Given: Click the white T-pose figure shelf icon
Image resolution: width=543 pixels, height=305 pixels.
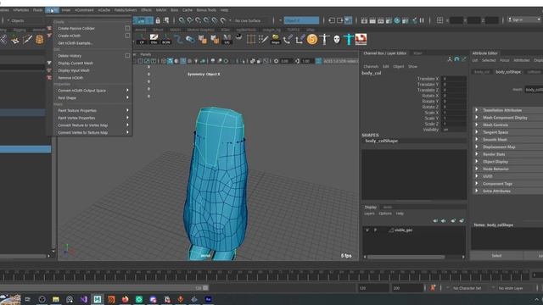Looking at the screenshot, I should [x=324, y=40].
